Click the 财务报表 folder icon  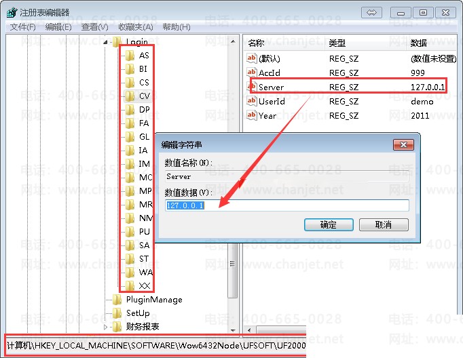[117, 327]
